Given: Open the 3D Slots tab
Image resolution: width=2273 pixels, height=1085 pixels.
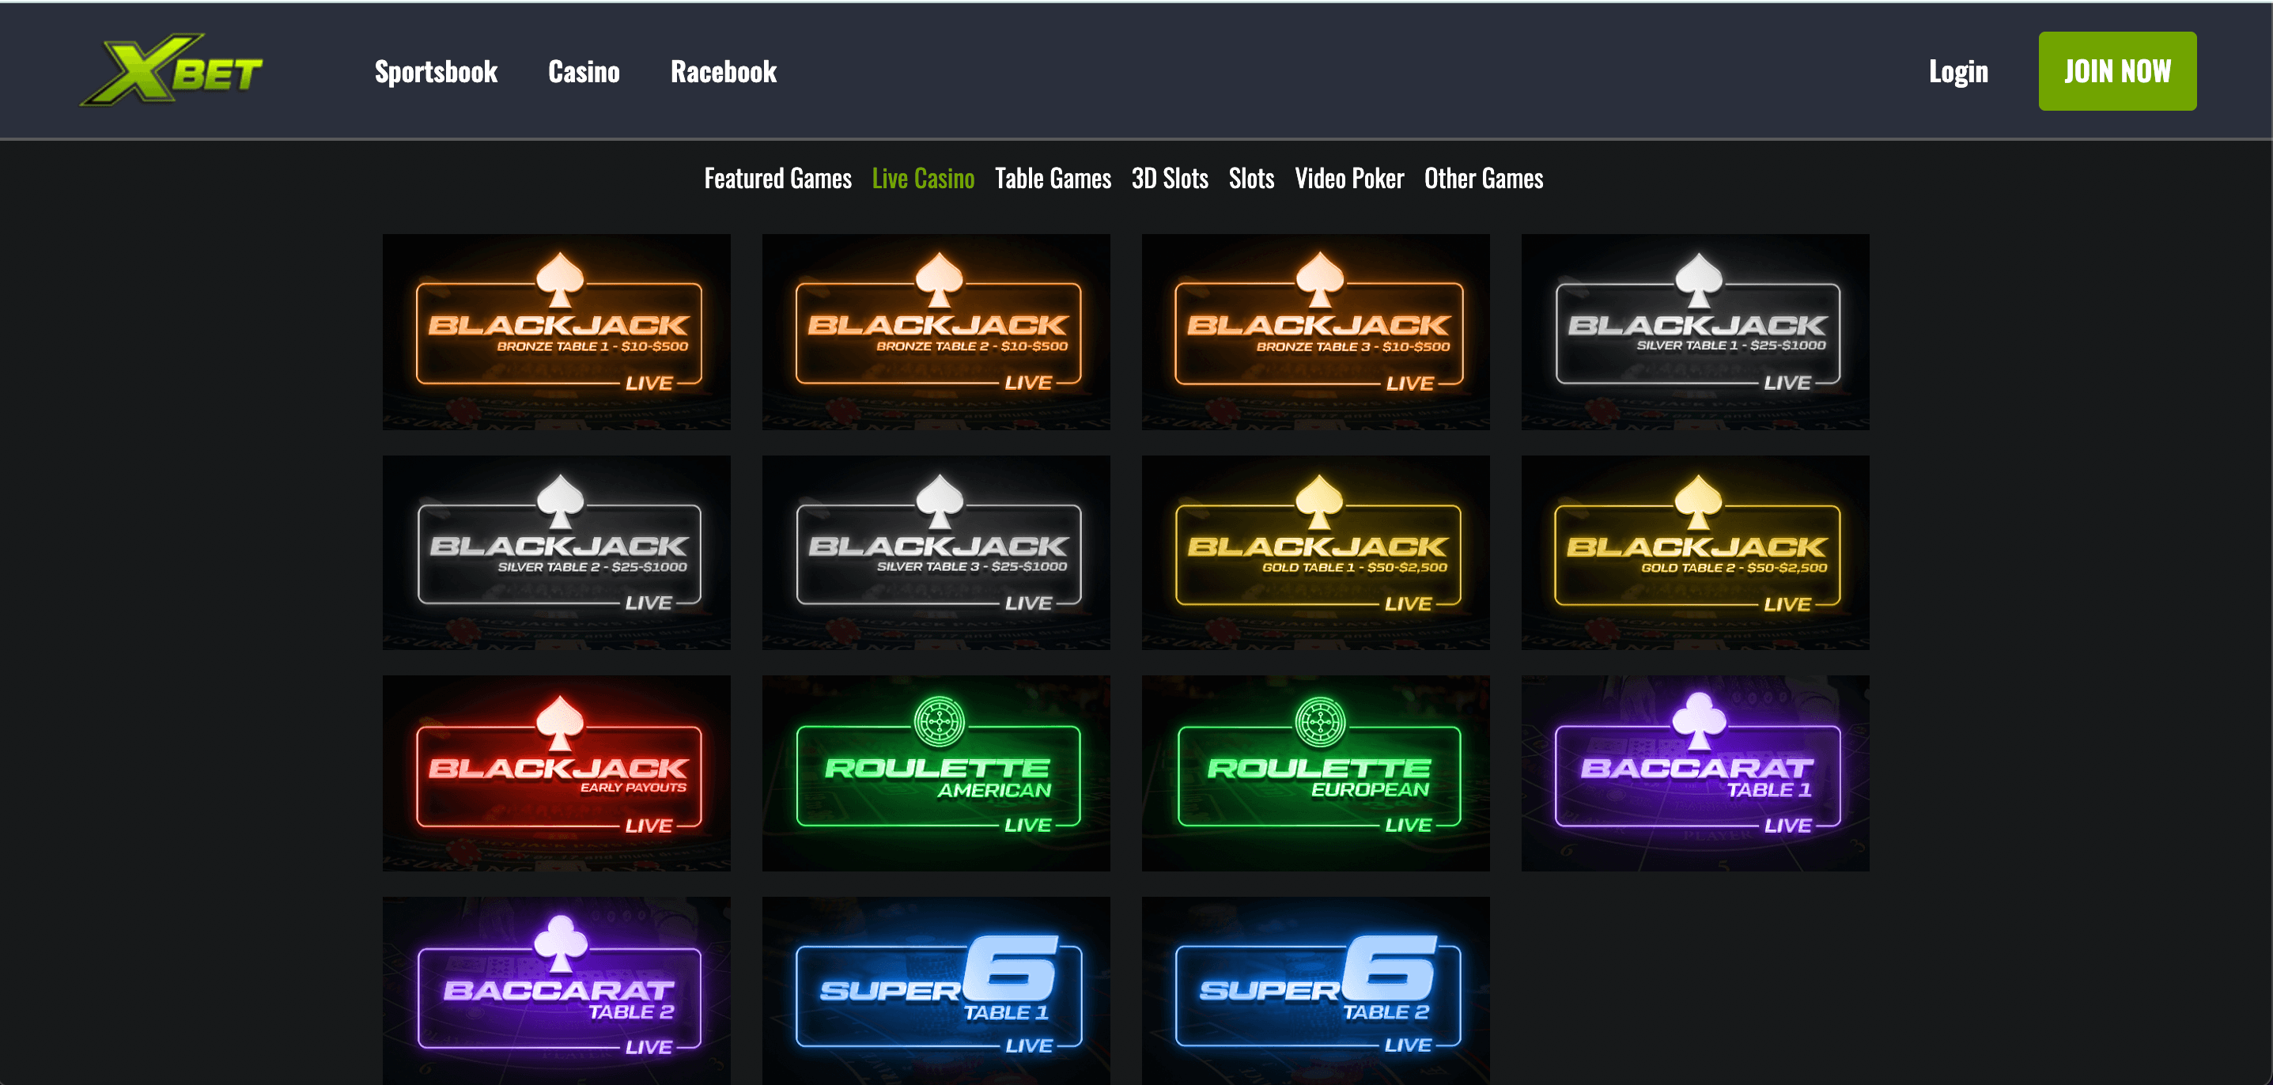Looking at the screenshot, I should [x=1170, y=178].
